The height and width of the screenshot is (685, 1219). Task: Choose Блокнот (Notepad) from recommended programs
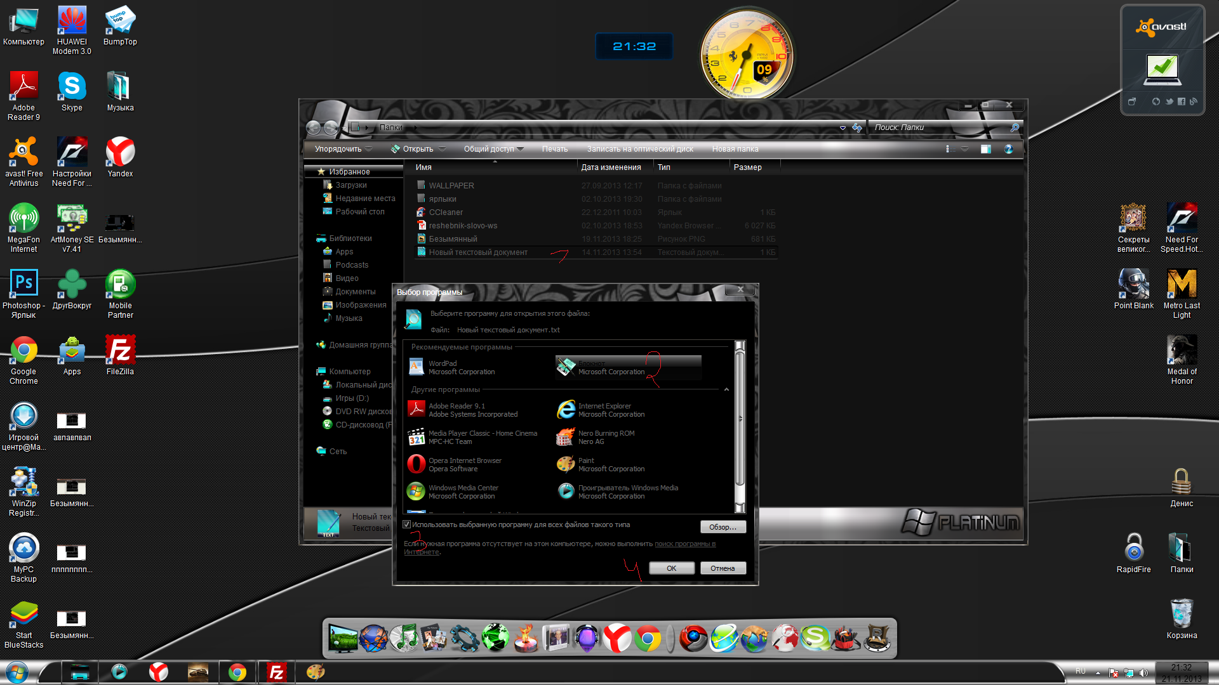coord(629,367)
